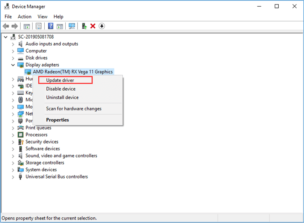Select the Software devices row label
The height and width of the screenshot is (223, 304).
pos(43,149)
